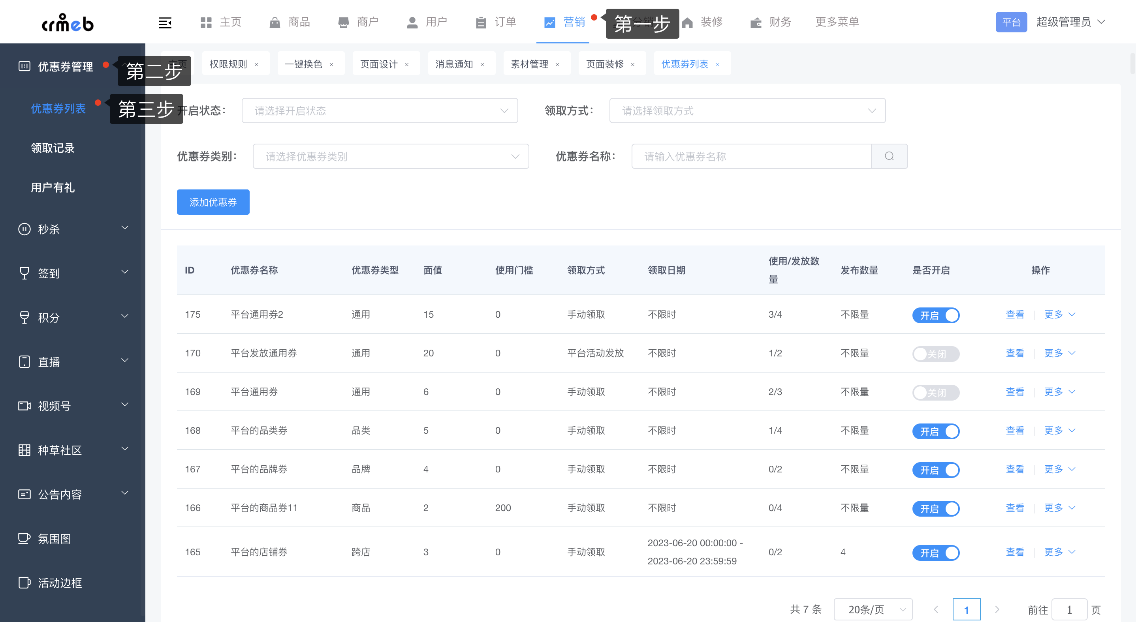Click the 秒杀 sidebar icon

point(24,229)
